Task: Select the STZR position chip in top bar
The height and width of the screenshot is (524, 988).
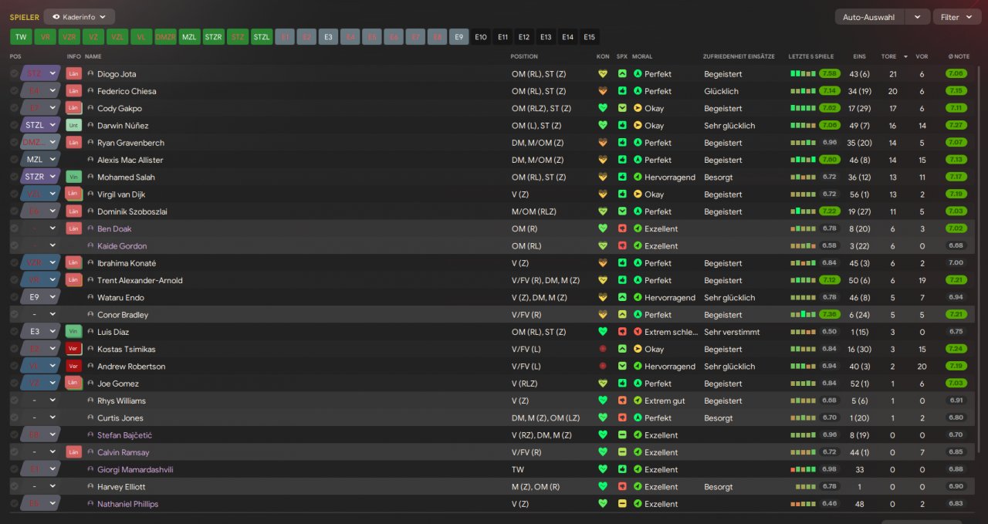Action: [213, 36]
